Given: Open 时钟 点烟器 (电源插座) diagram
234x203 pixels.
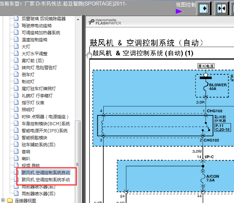Looking at the screenshot, I should click(x=45, y=117).
